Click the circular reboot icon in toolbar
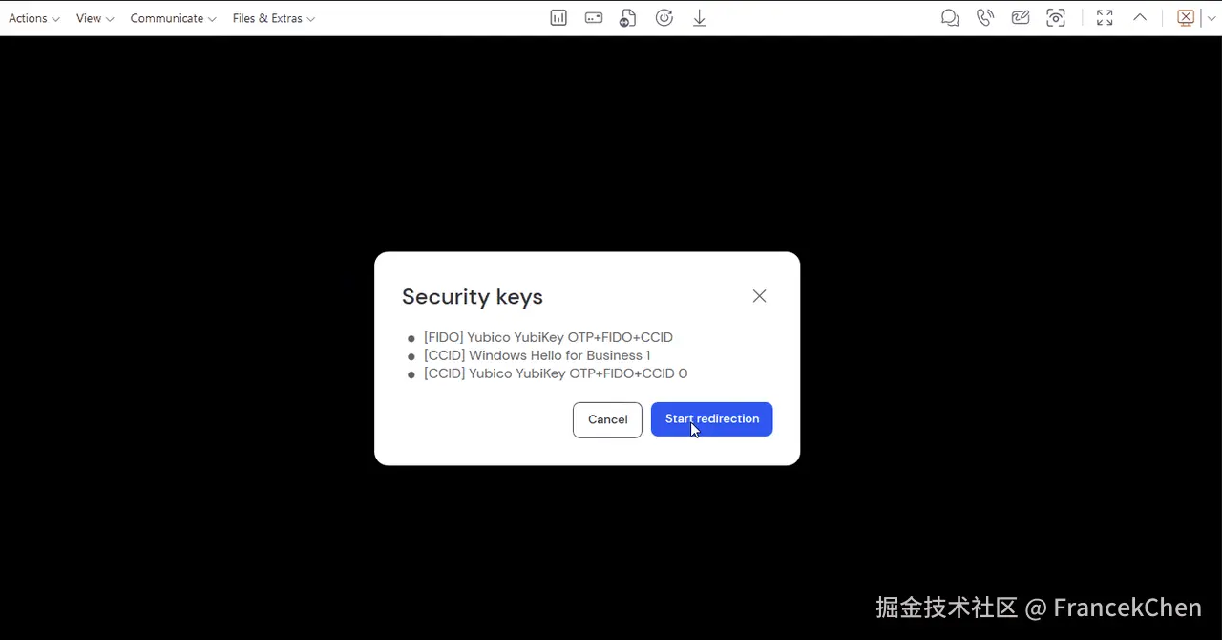This screenshot has height=640, width=1222. [664, 18]
